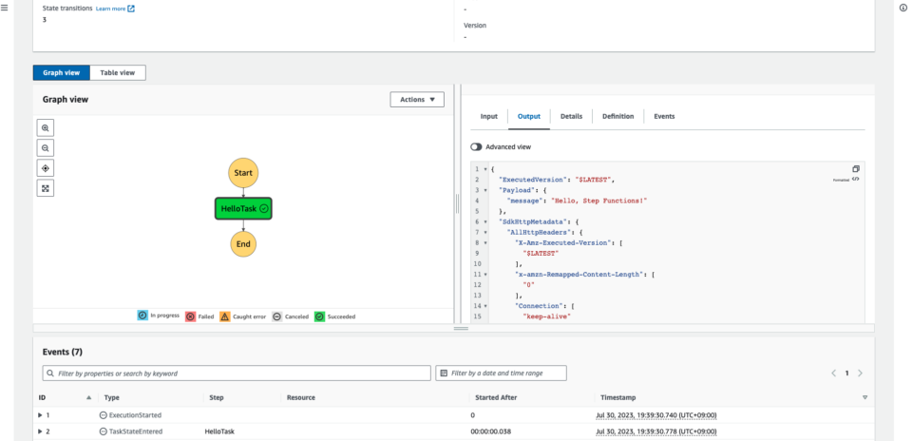Select the HelloTask node in graph
Screen dimensions: 912x441
point(243,208)
